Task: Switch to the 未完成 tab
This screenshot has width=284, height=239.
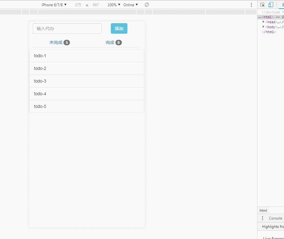Action: (59, 43)
